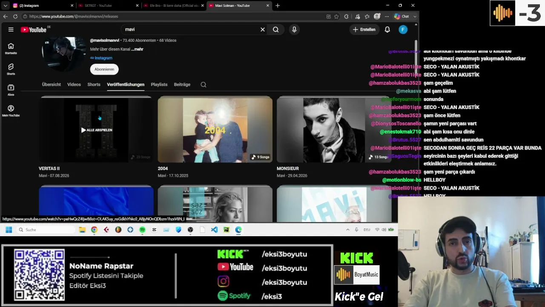Launch Spotify from the taskbar

142,230
